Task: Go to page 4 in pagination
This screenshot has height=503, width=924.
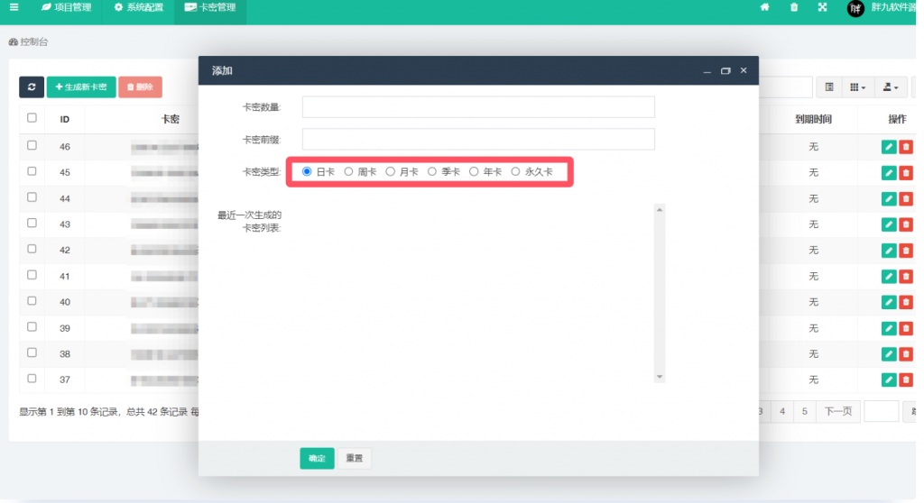Action: pos(782,411)
